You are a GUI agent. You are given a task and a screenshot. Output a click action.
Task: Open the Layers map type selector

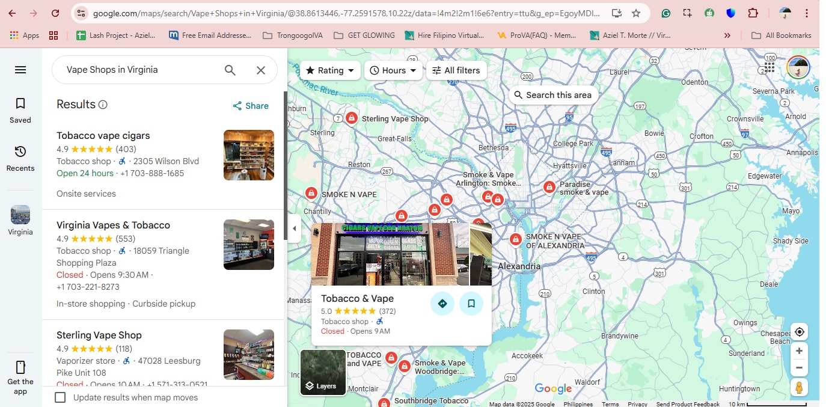[323, 373]
